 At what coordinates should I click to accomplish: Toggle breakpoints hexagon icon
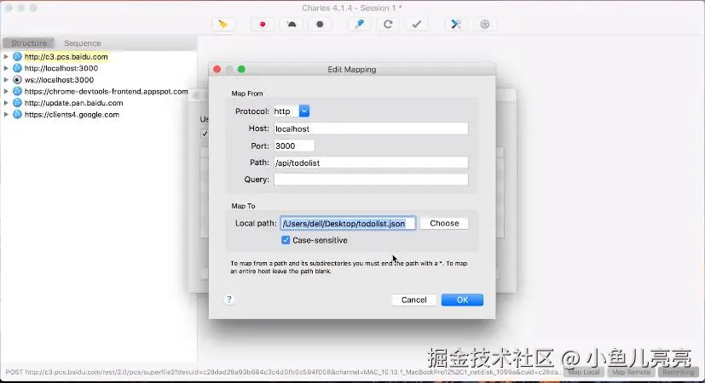click(320, 24)
